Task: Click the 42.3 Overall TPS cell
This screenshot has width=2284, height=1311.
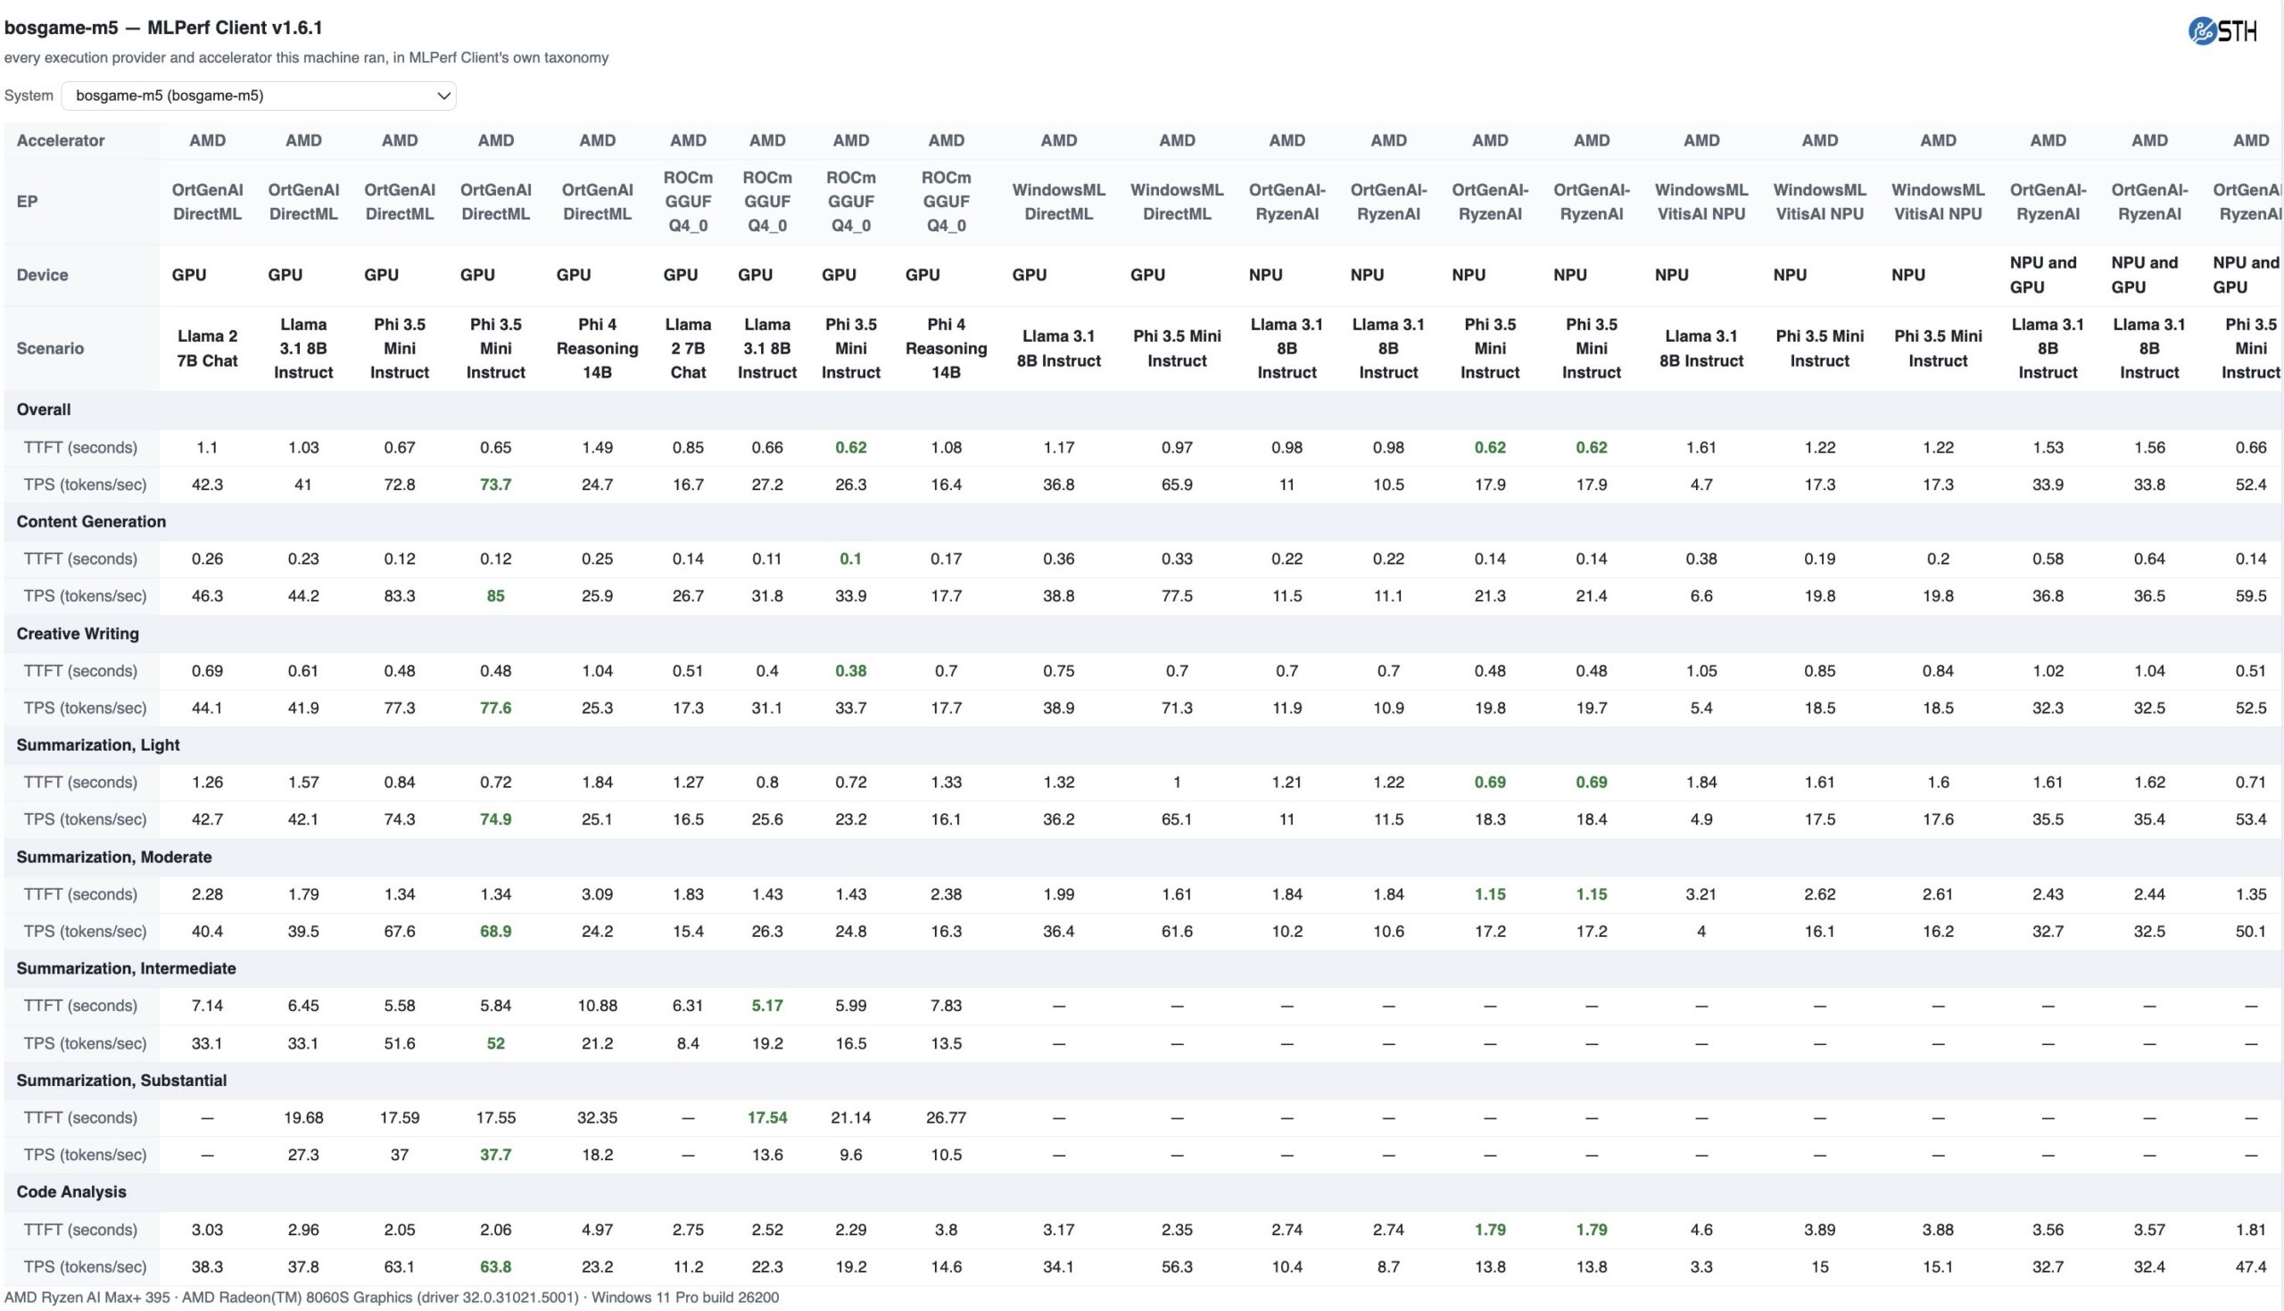Action: tap(207, 485)
